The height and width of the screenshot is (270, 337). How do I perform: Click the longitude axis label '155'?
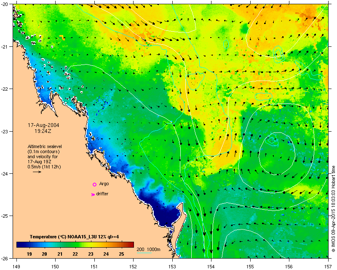pos(250,266)
